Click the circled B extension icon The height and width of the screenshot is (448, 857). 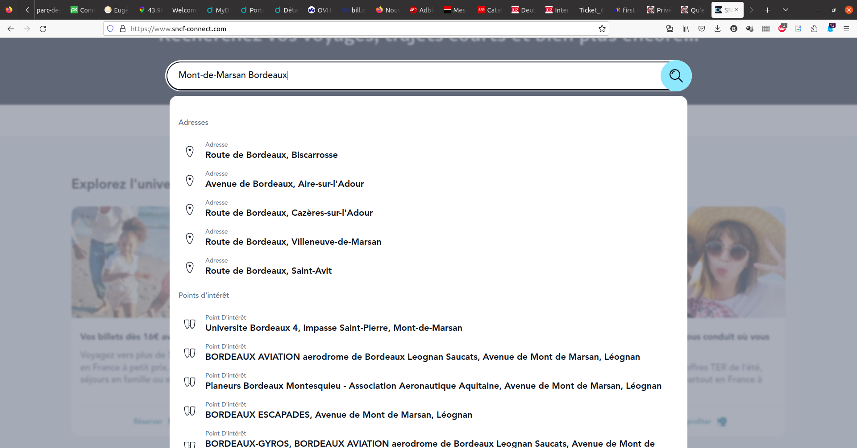(734, 29)
